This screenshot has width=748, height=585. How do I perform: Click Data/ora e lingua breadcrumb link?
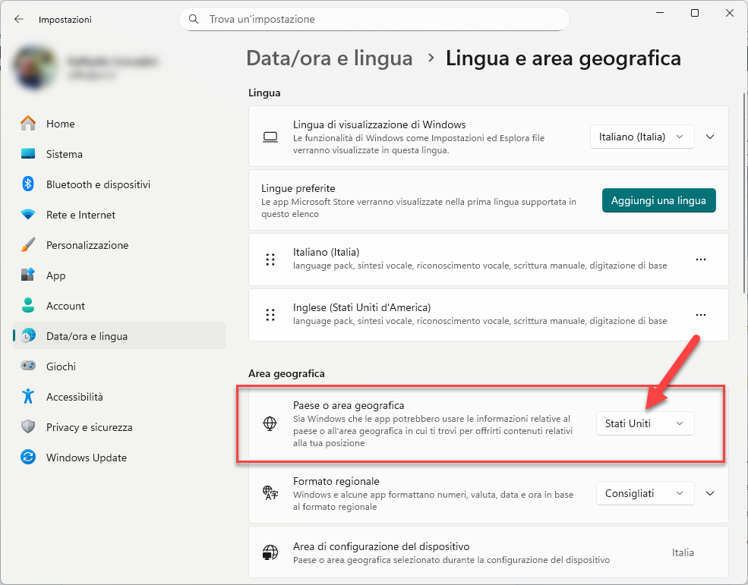330,58
